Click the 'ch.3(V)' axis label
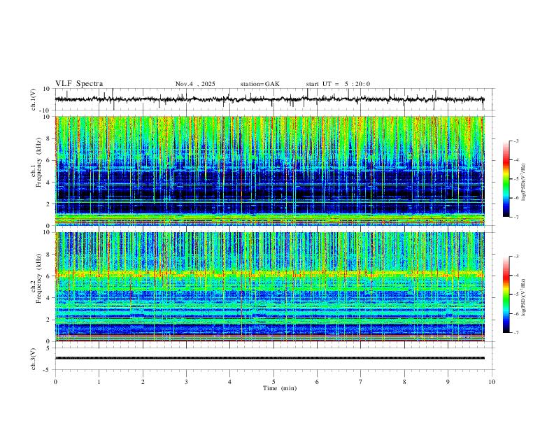Viewport: 554px width, 428px height. [x=34, y=359]
